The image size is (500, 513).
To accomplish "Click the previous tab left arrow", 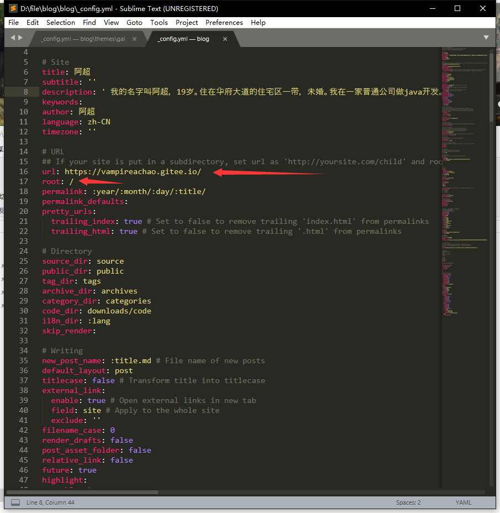I will click(x=13, y=38).
